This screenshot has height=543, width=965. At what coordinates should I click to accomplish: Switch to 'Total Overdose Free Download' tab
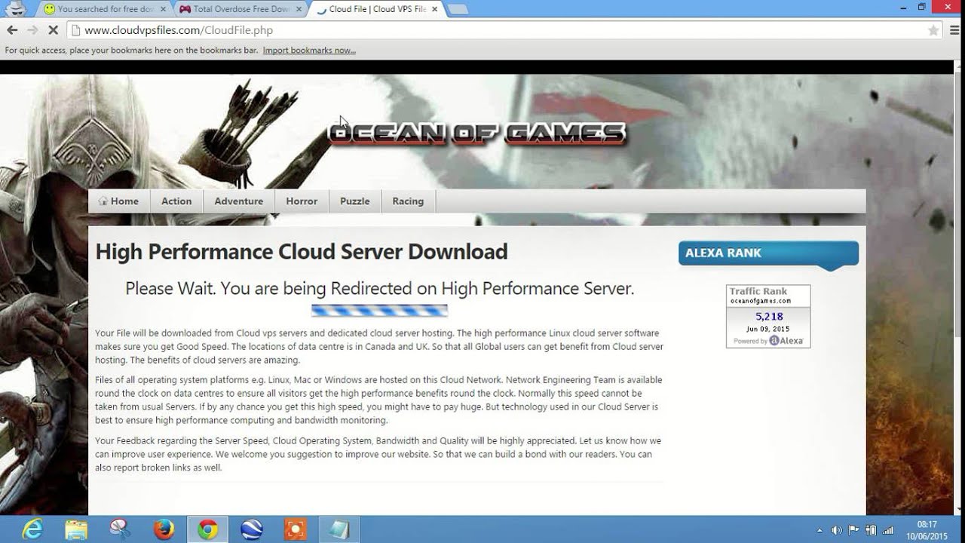pyautogui.click(x=240, y=9)
